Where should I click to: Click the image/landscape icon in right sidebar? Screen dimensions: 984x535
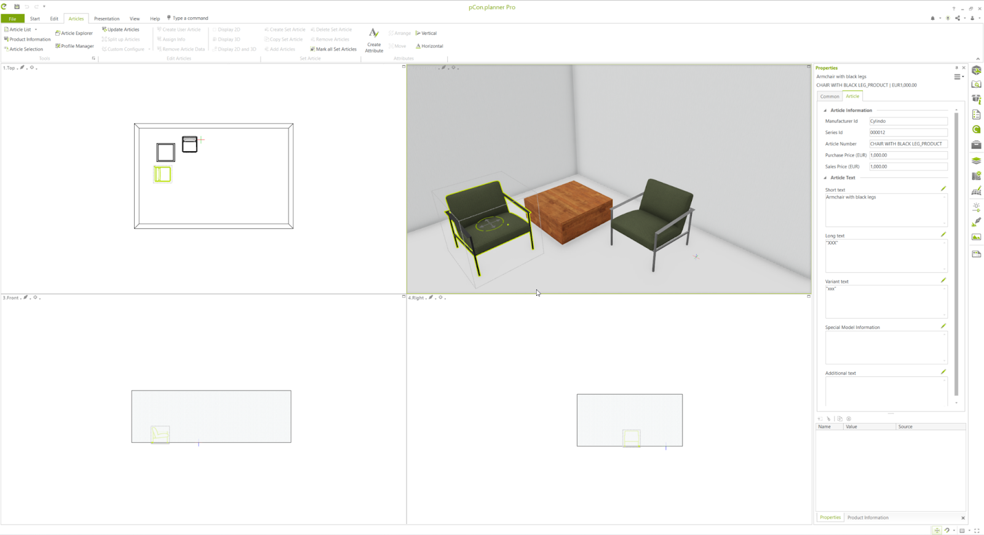point(976,237)
